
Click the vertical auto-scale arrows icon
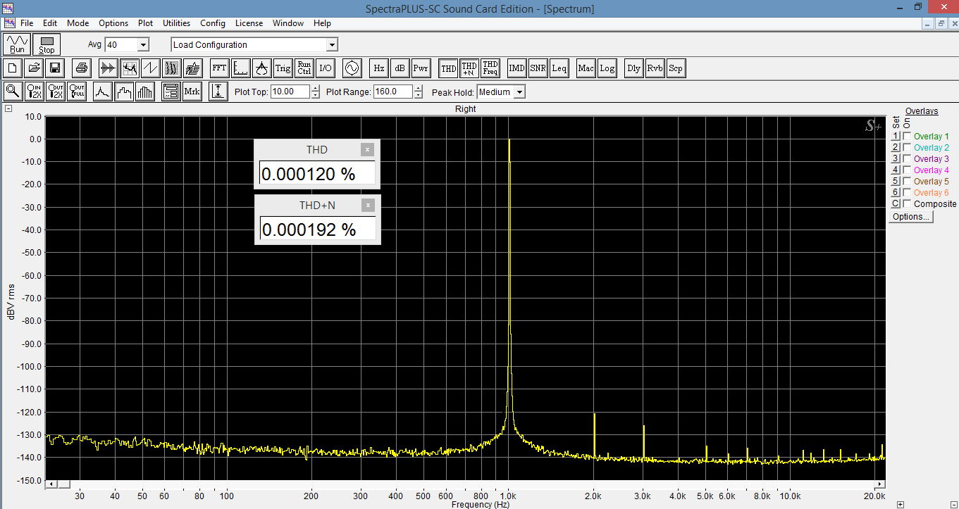click(218, 92)
